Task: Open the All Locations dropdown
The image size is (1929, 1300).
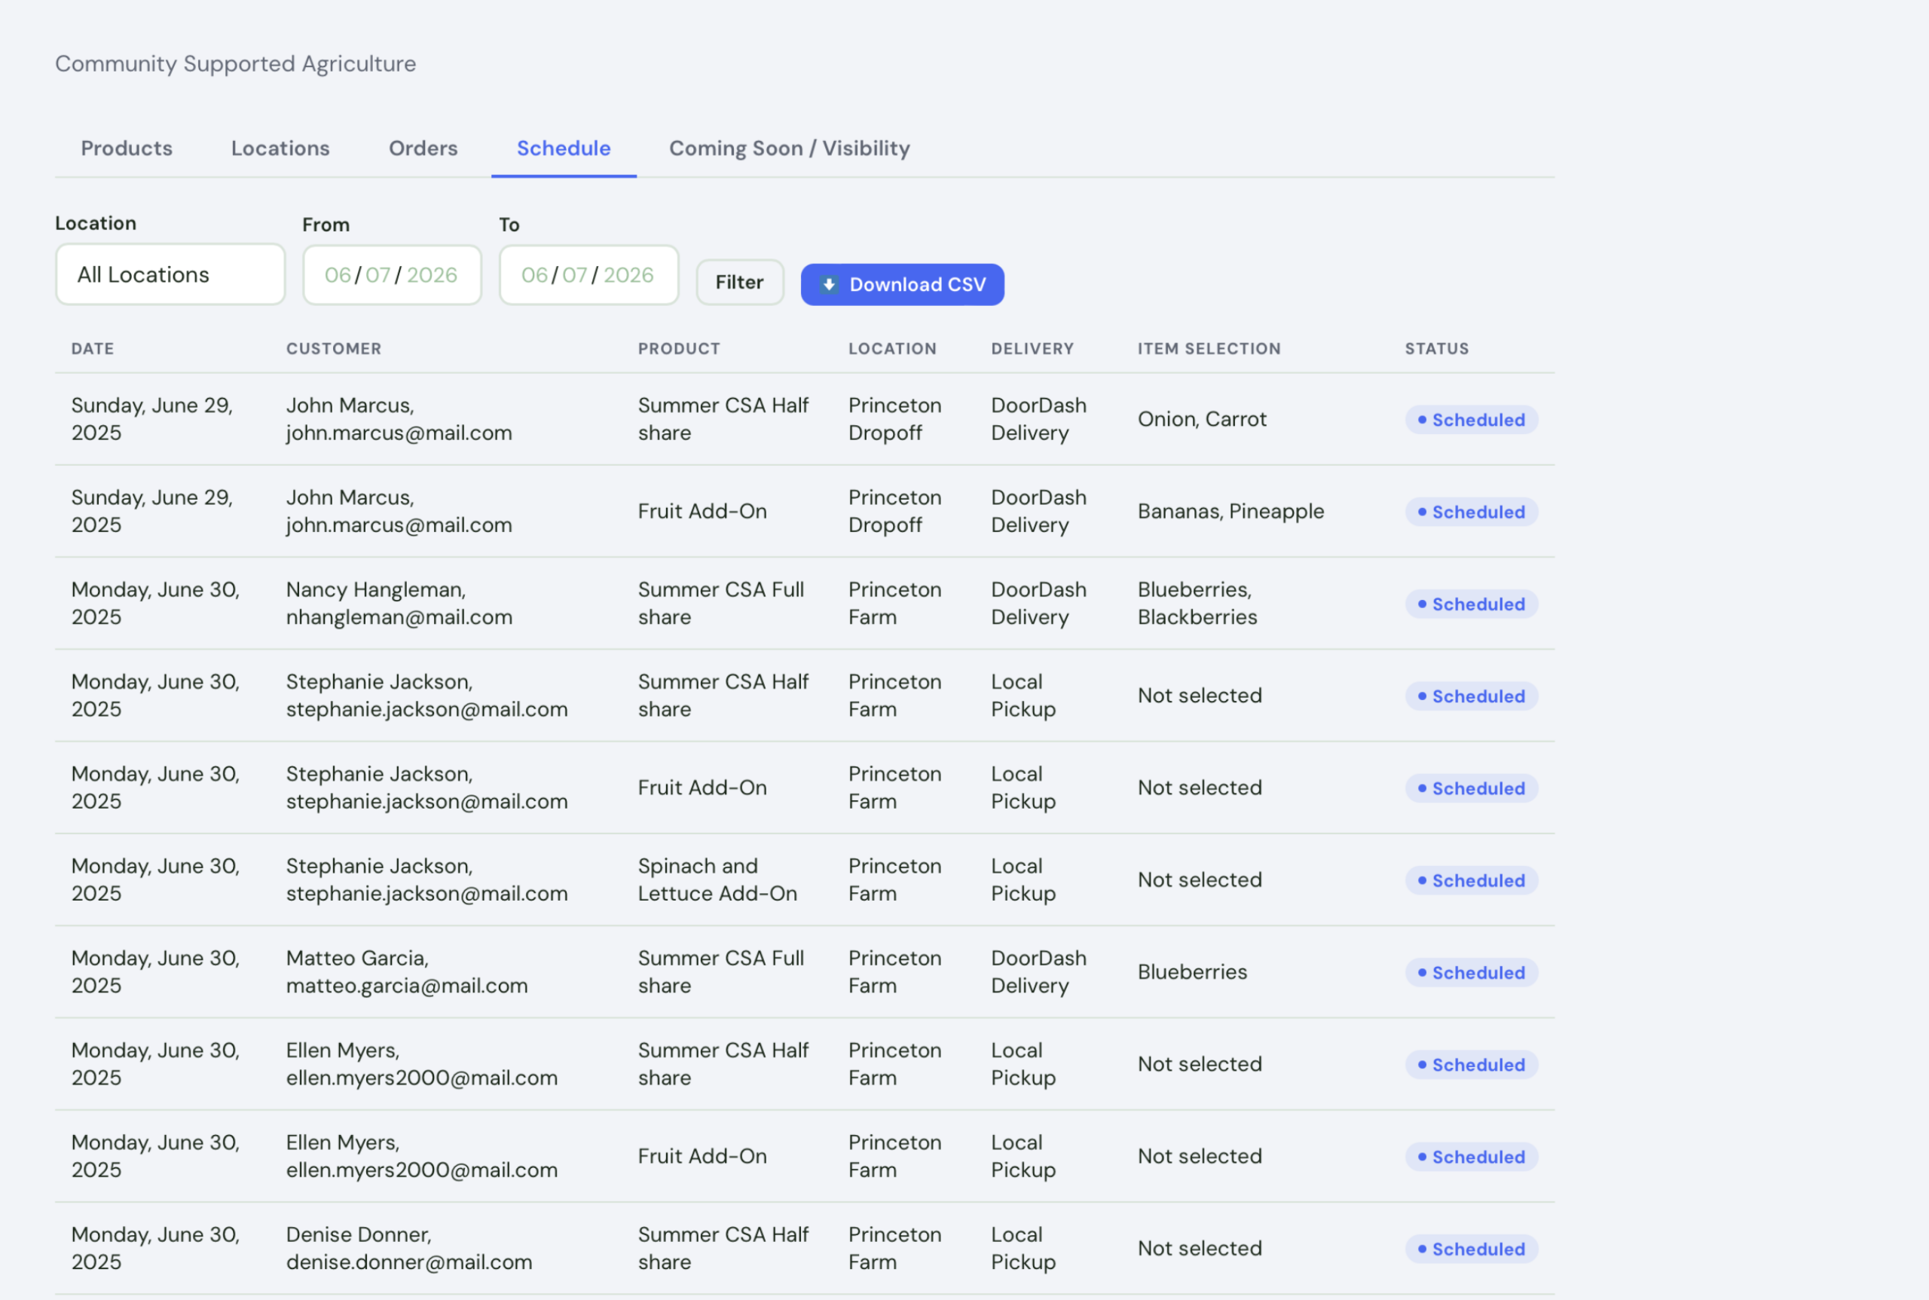Action: tap(171, 274)
